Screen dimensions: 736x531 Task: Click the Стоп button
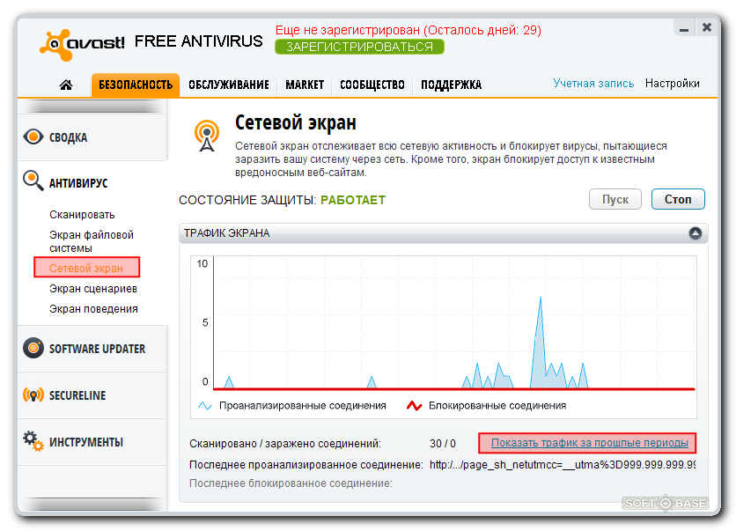(x=678, y=199)
